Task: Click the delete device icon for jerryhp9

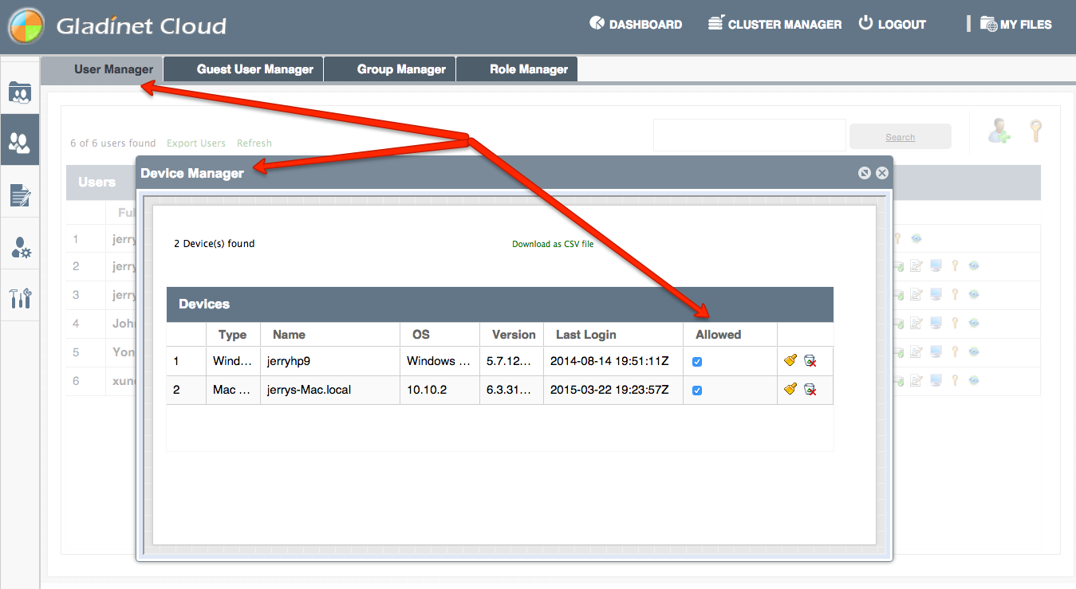Action: tap(810, 361)
